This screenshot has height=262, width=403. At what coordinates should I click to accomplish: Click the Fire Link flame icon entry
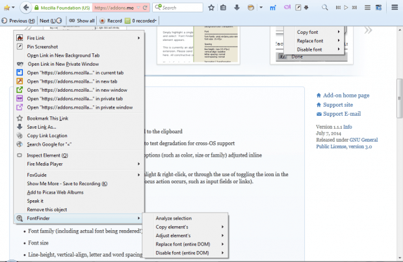(x=36, y=38)
